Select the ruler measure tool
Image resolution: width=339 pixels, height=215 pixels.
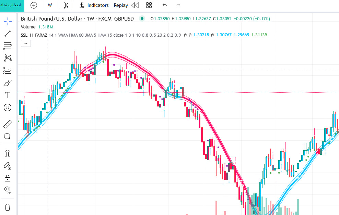coord(8,124)
